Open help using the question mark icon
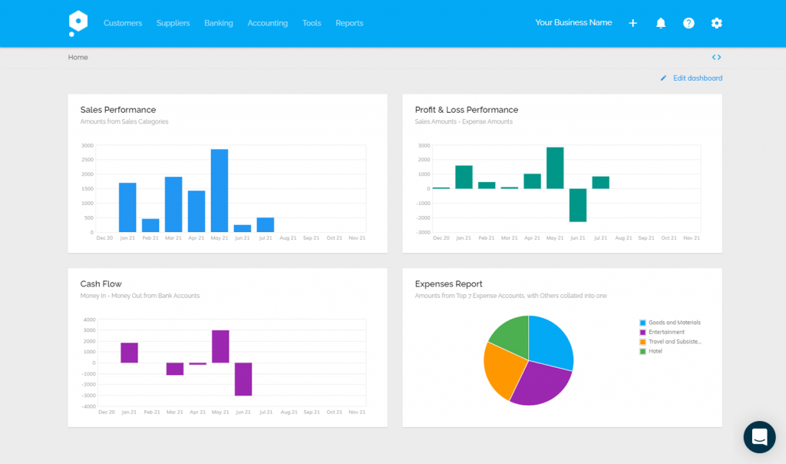 click(689, 23)
